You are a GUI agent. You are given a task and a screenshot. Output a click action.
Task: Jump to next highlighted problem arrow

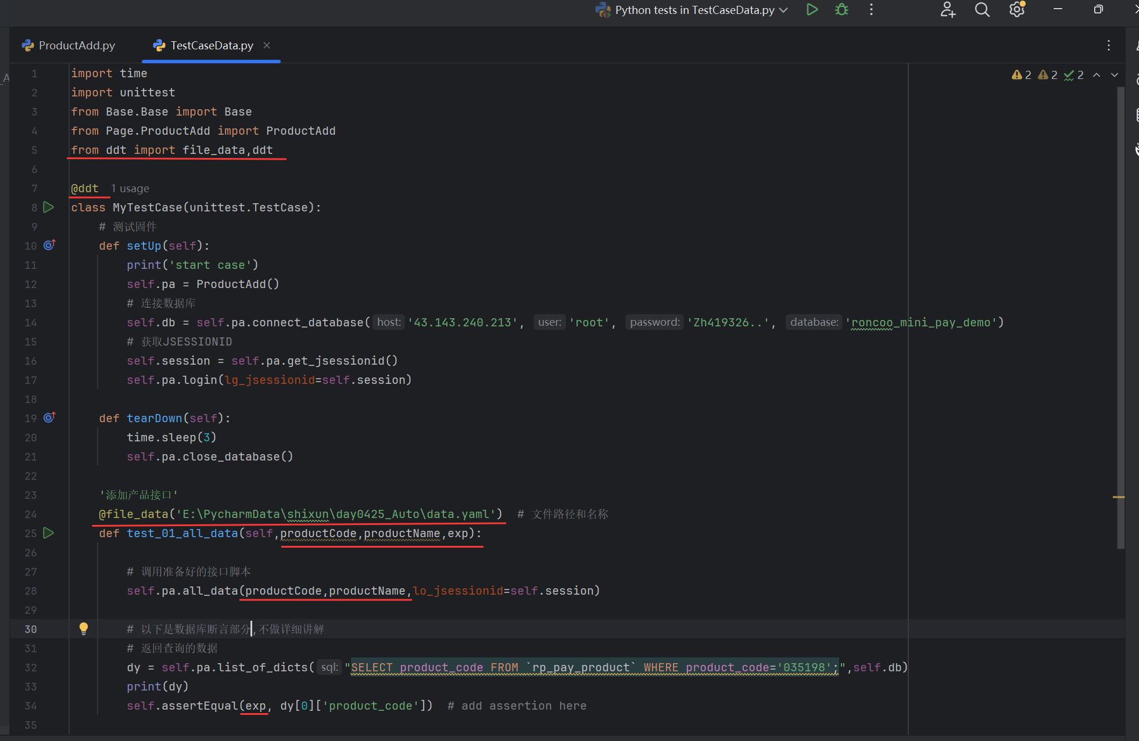(1115, 75)
